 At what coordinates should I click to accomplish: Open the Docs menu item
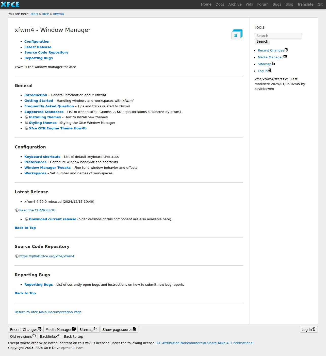point(220,4)
